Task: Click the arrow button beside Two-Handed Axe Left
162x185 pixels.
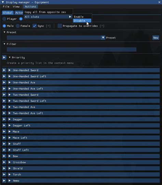Action: (x=4, y=113)
